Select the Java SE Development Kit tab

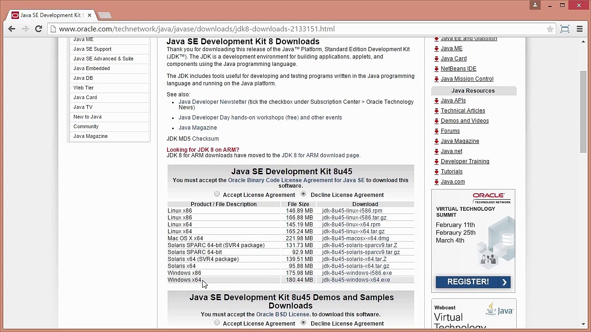(51, 15)
